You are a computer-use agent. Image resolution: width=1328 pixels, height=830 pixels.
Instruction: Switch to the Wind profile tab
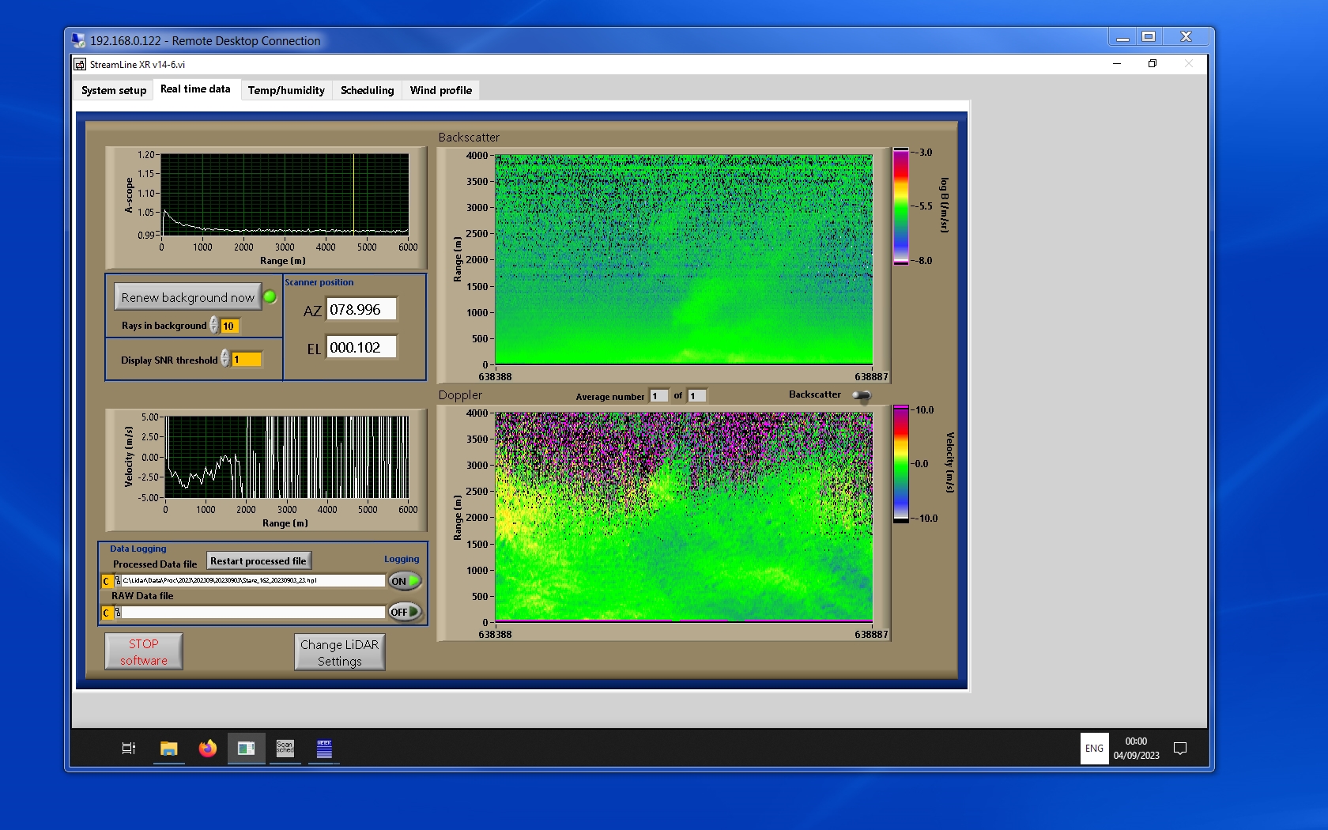440,90
